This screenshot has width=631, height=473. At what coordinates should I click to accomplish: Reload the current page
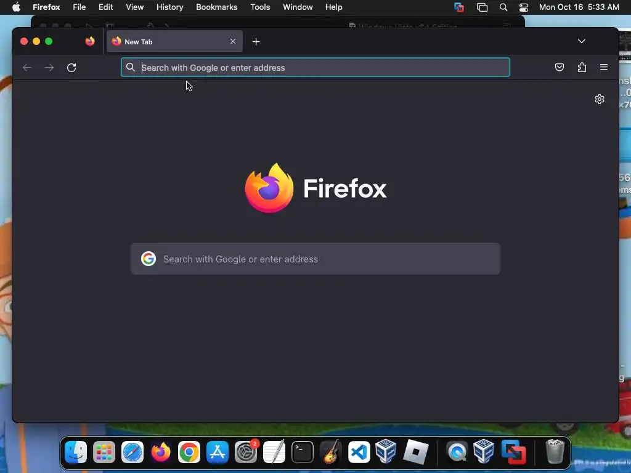pos(71,68)
